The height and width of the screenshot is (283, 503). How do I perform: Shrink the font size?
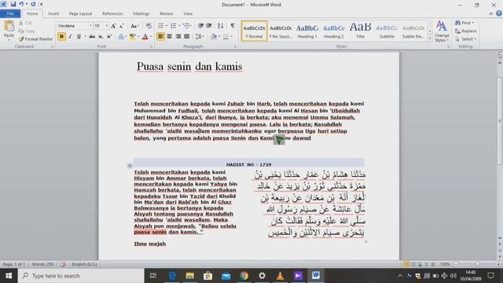[x=122, y=26]
